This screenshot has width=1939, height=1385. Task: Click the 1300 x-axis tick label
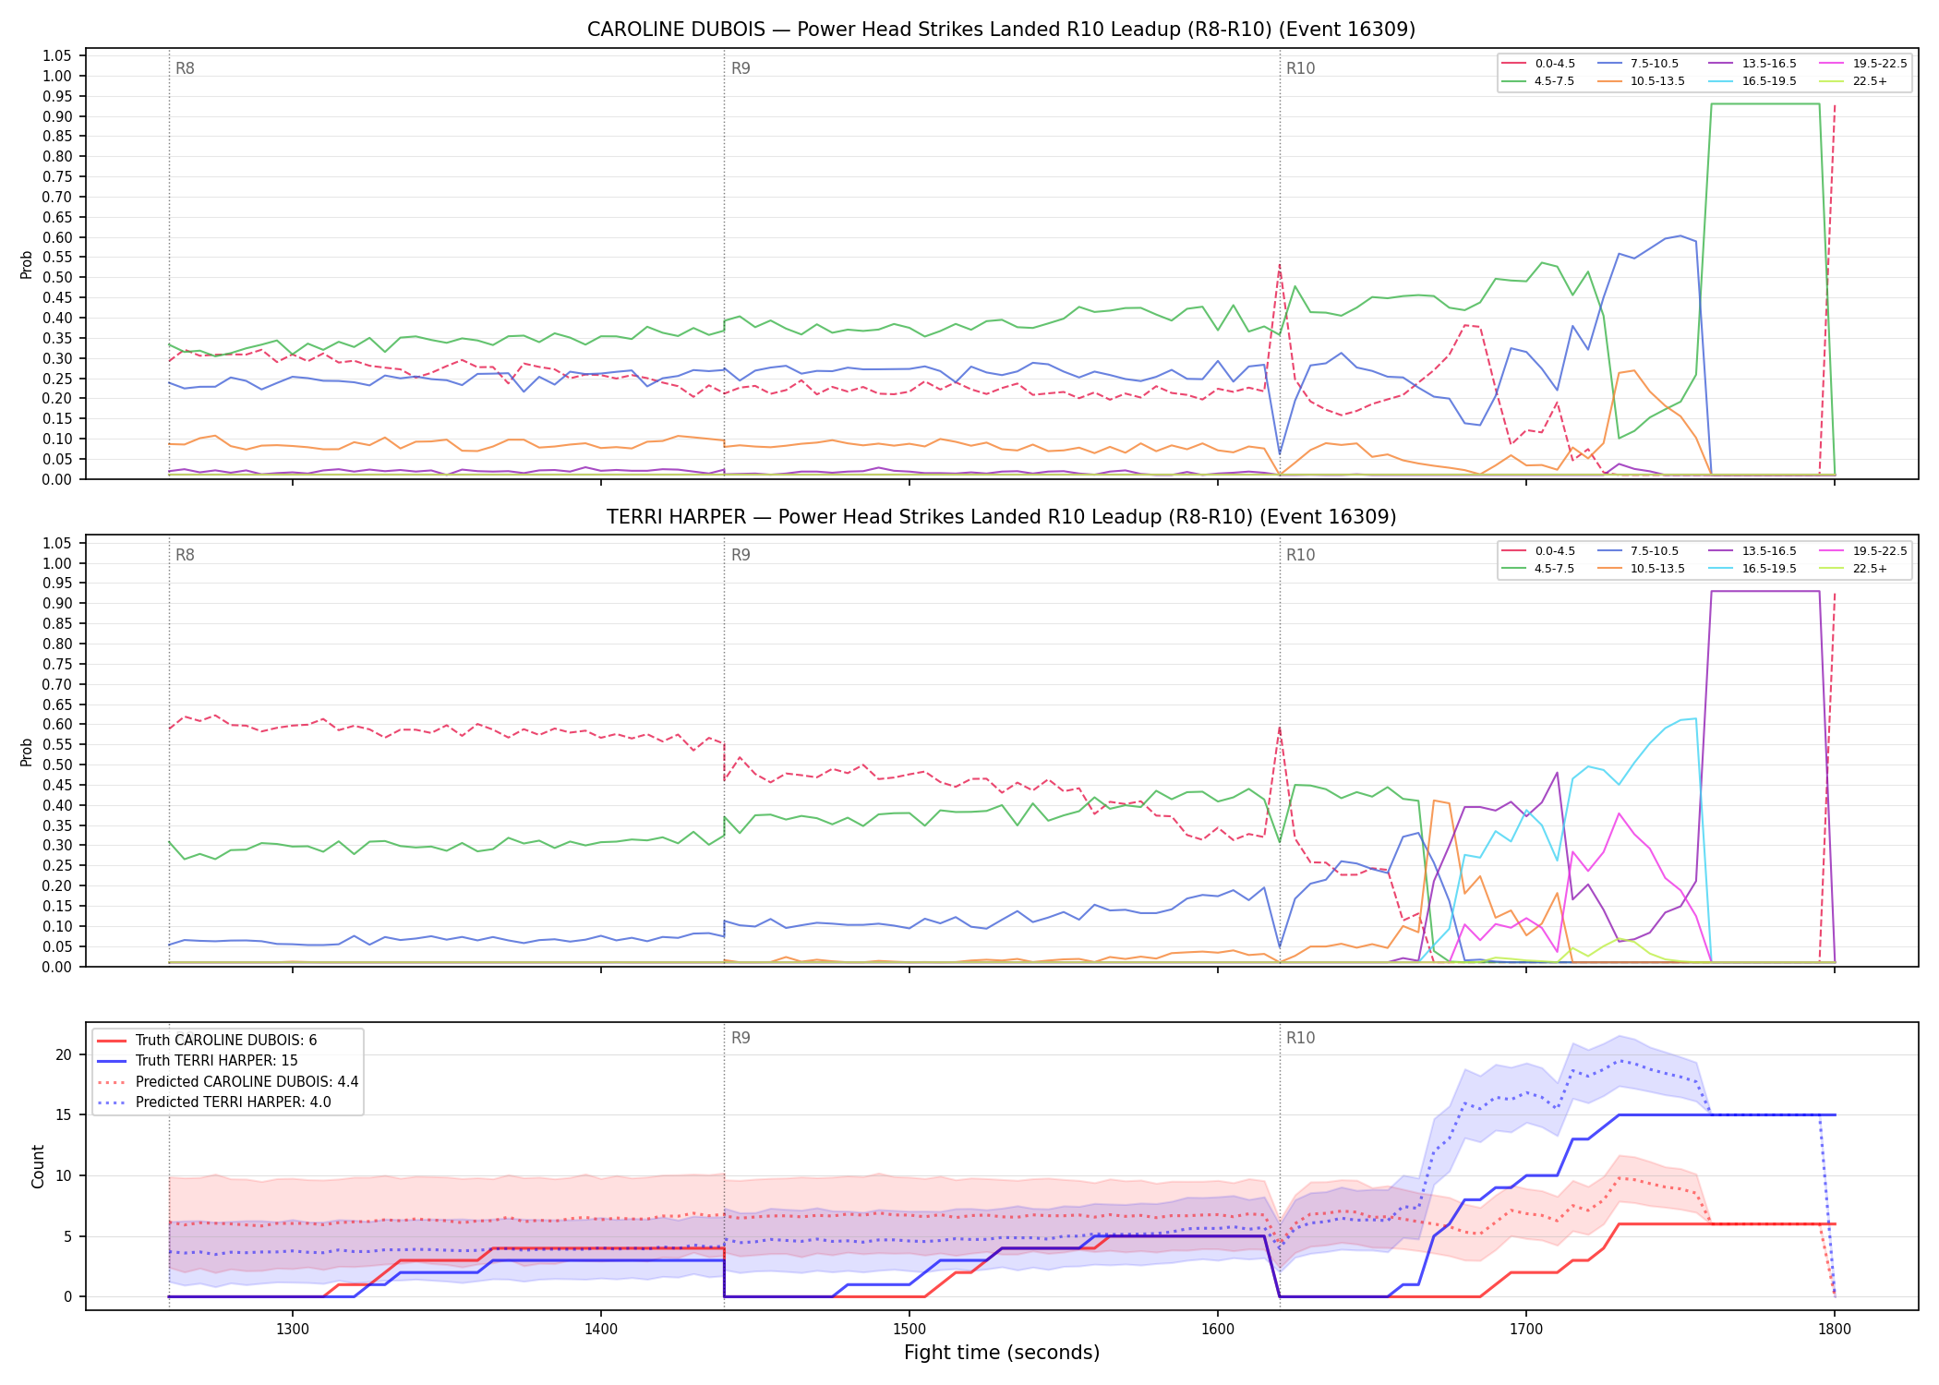click(x=293, y=1329)
